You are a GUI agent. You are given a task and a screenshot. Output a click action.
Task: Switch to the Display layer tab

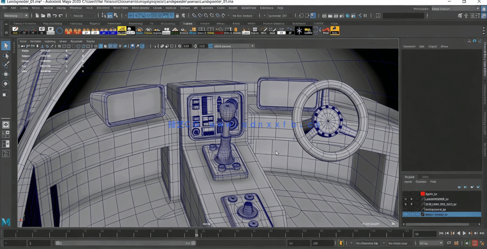click(x=410, y=177)
